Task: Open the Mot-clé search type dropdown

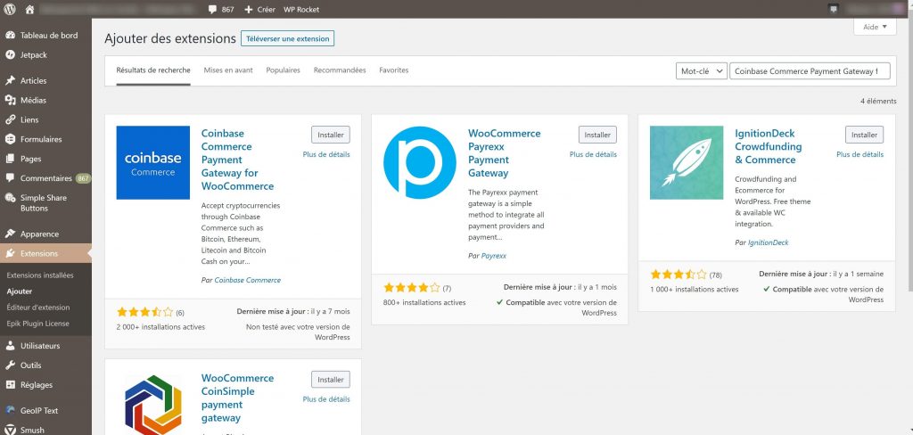Action: pyautogui.click(x=700, y=71)
